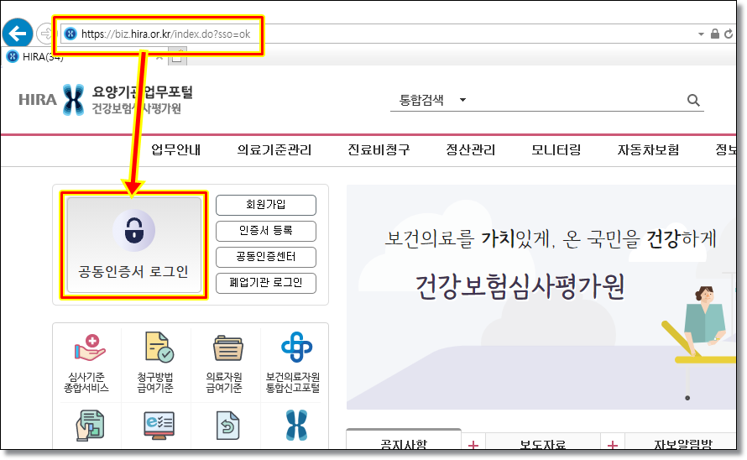Click the HIRA logo in header
Screen dimensions: 747x460
[51, 100]
